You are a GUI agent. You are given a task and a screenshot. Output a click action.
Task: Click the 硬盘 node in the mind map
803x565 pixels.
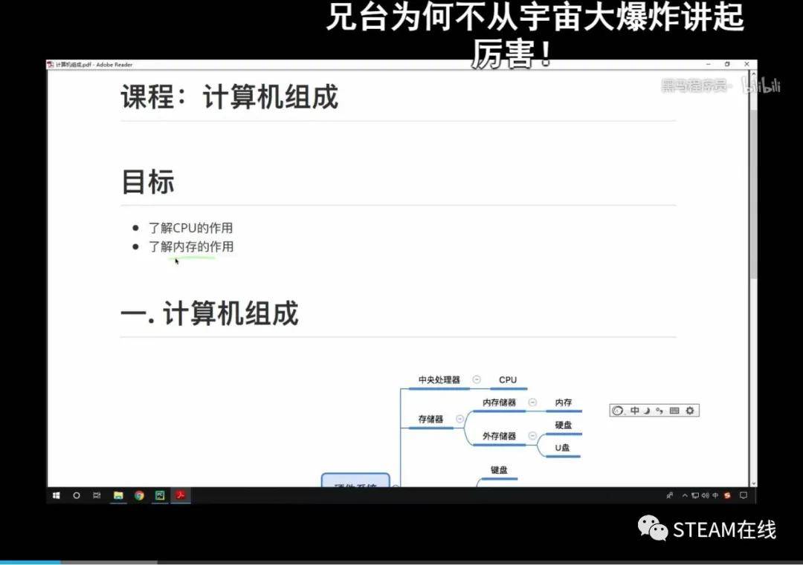(564, 425)
